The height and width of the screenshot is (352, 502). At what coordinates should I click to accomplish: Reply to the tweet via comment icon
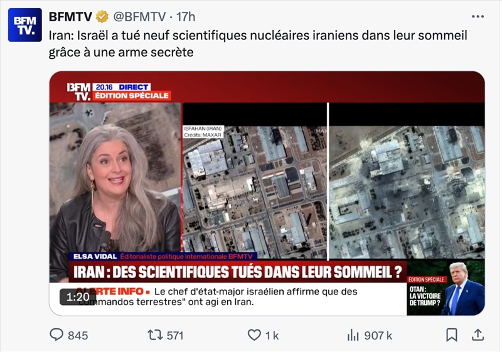pos(56,334)
